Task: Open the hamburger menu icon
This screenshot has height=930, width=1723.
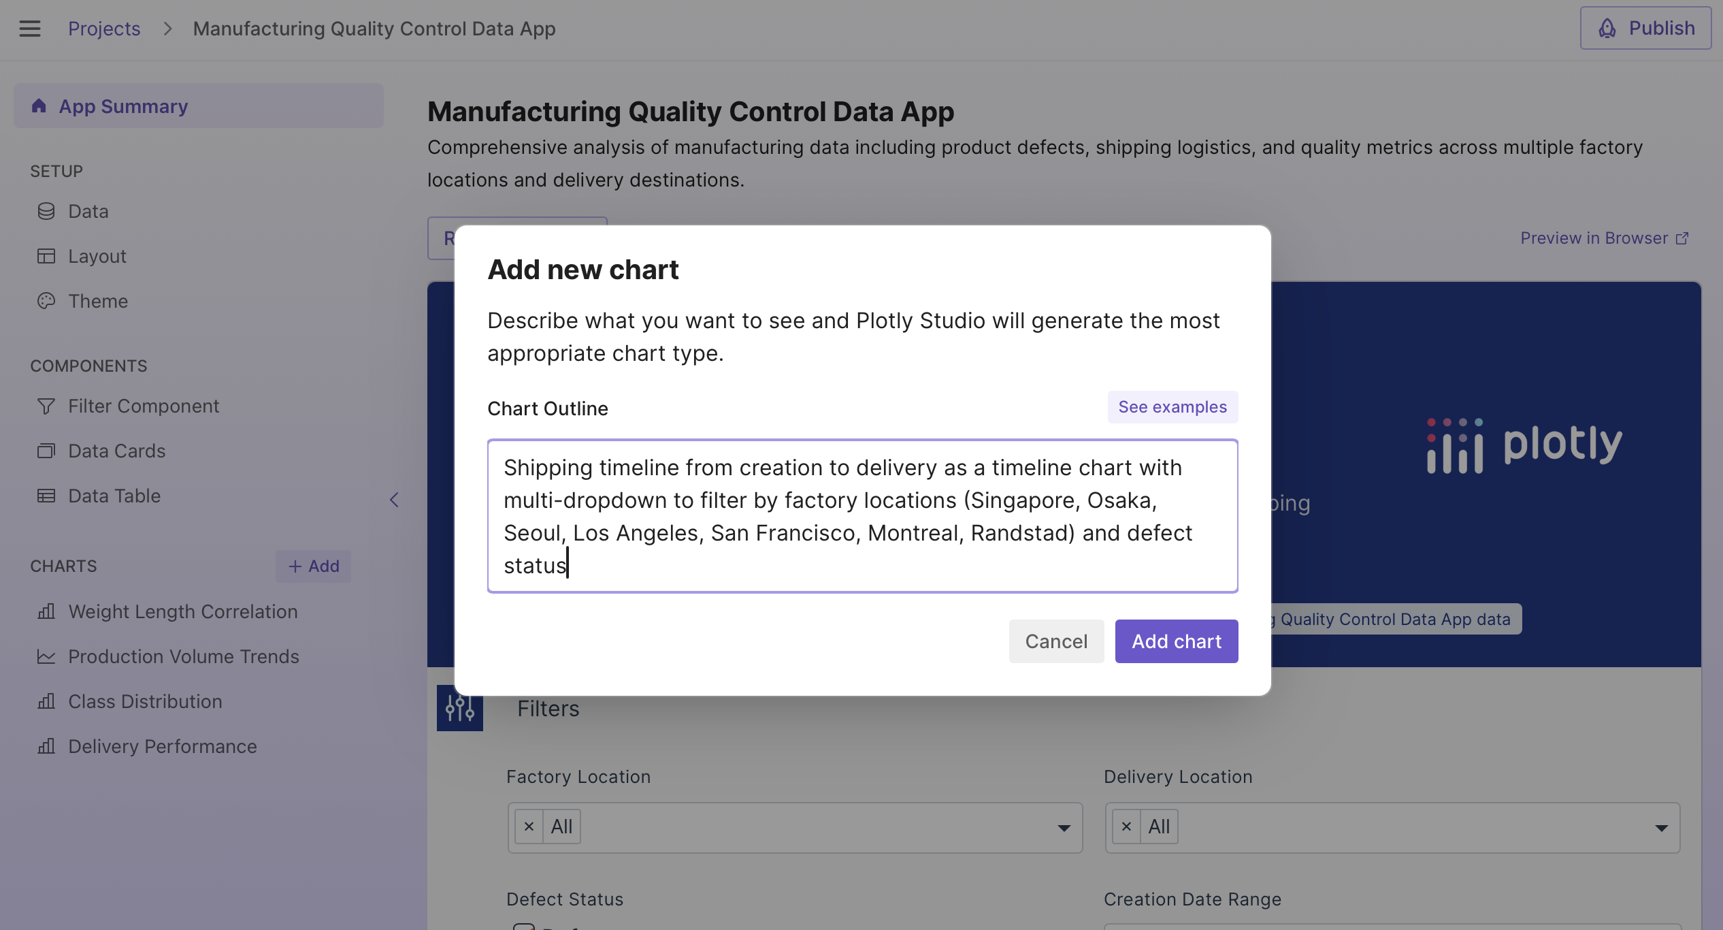Action: [x=30, y=29]
